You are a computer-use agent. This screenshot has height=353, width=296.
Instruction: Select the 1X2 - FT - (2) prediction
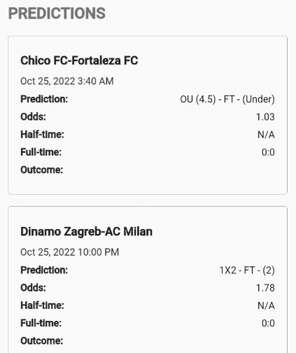[x=247, y=270]
